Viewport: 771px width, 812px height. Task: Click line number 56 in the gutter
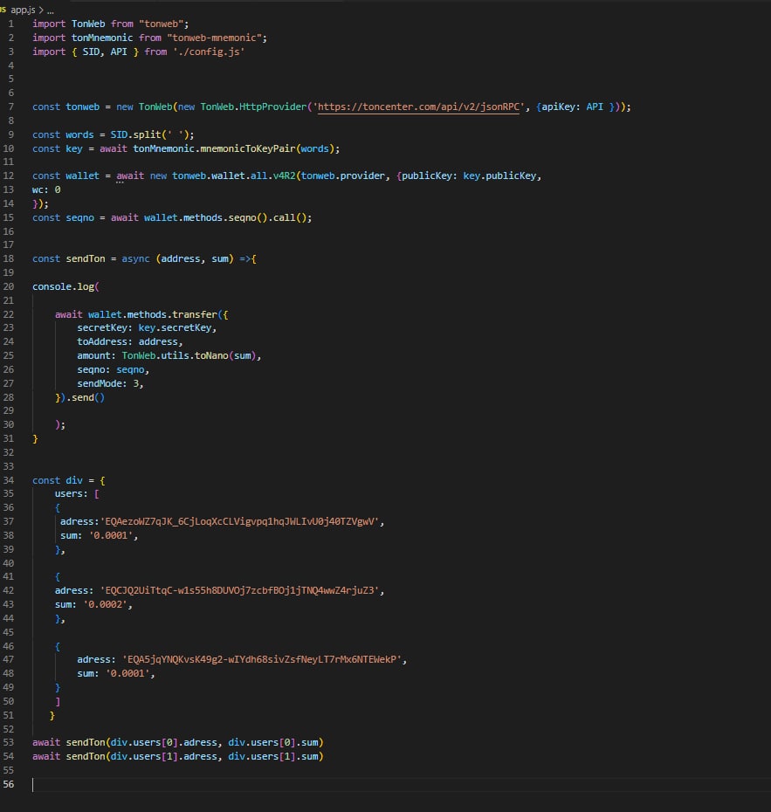(x=8, y=784)
